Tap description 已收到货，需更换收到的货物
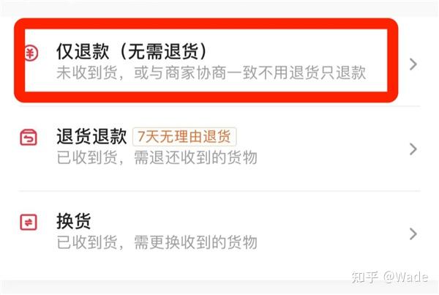This screenshot has height=295, width=439. [x=157, y=242]
